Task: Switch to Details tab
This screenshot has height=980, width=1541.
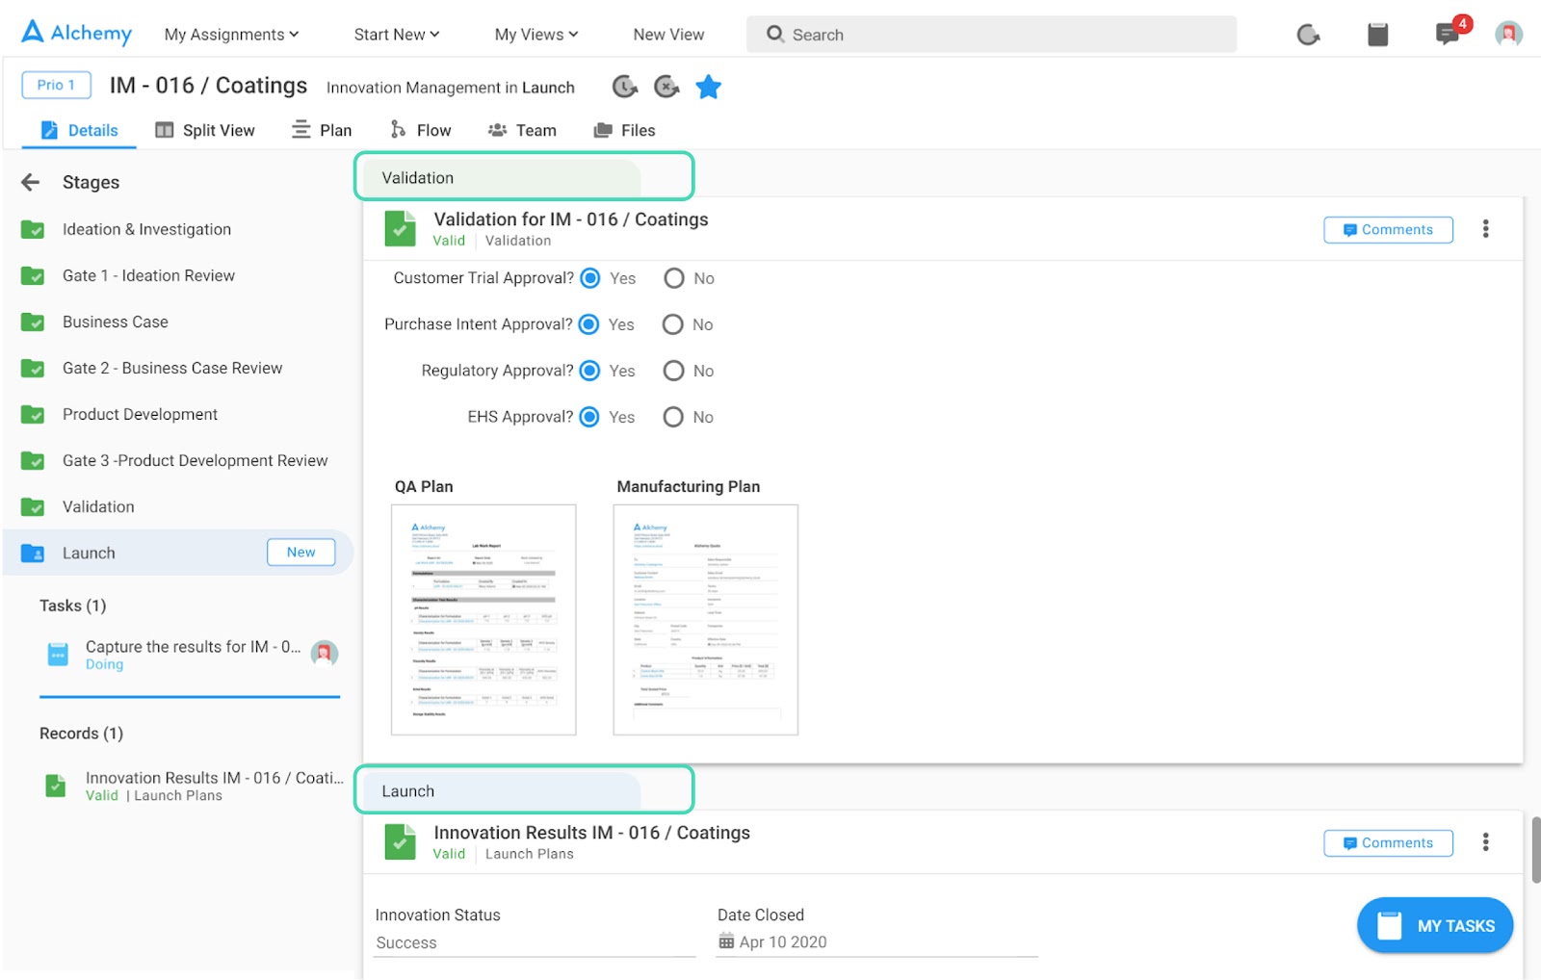Action: tap(79, 130)
